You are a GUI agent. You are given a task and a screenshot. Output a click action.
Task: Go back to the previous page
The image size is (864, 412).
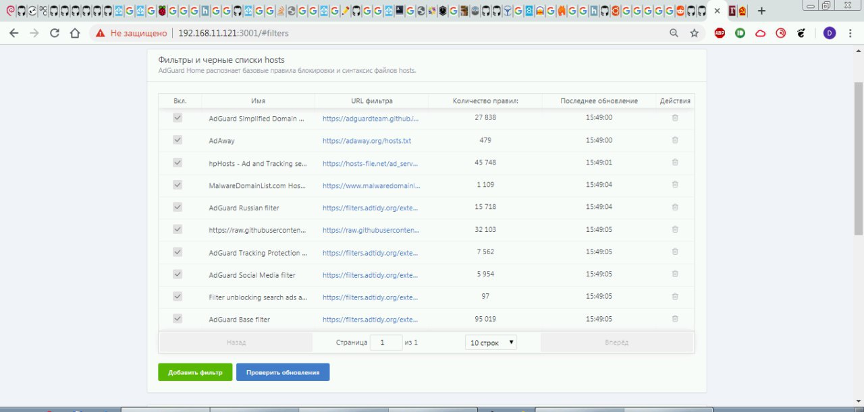pos(14,33)
